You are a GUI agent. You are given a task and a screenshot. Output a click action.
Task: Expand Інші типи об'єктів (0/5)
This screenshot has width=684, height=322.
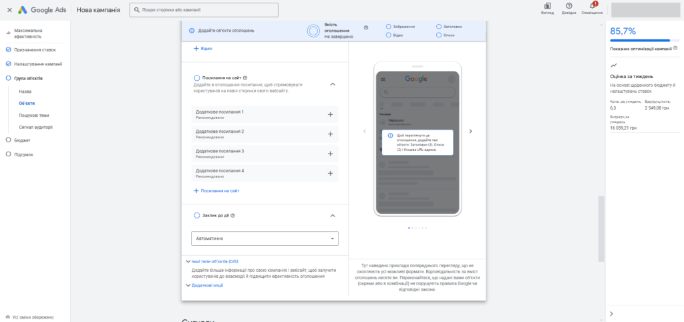click(x=211, y=261)
